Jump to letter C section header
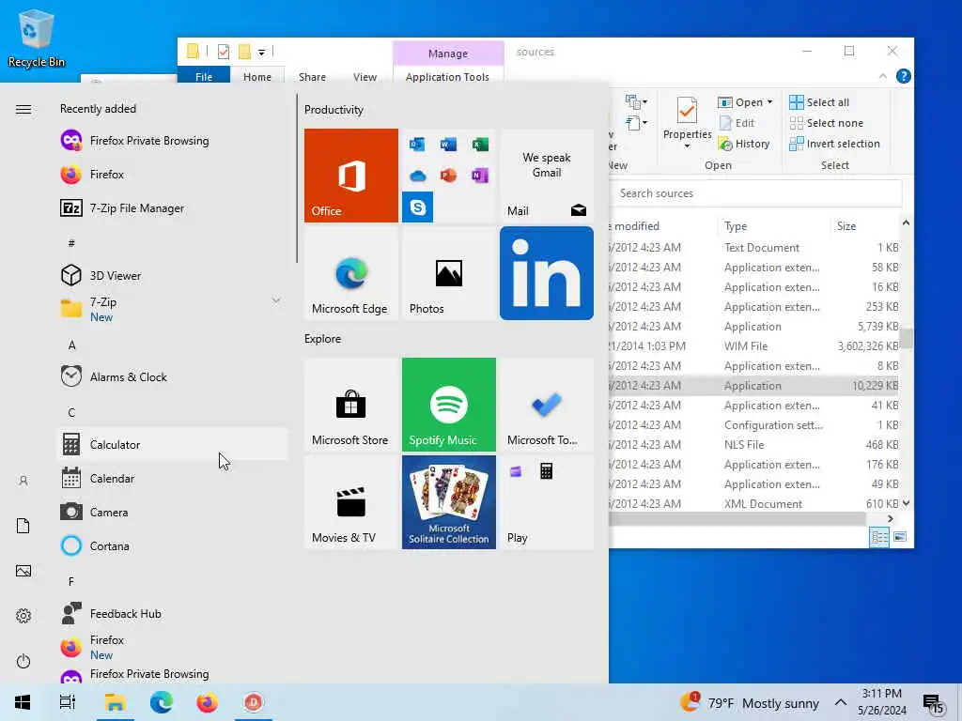 pos(71,413)
